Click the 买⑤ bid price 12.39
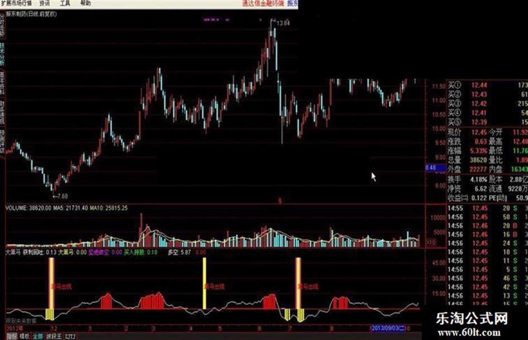528x340 pixels. 479,122
